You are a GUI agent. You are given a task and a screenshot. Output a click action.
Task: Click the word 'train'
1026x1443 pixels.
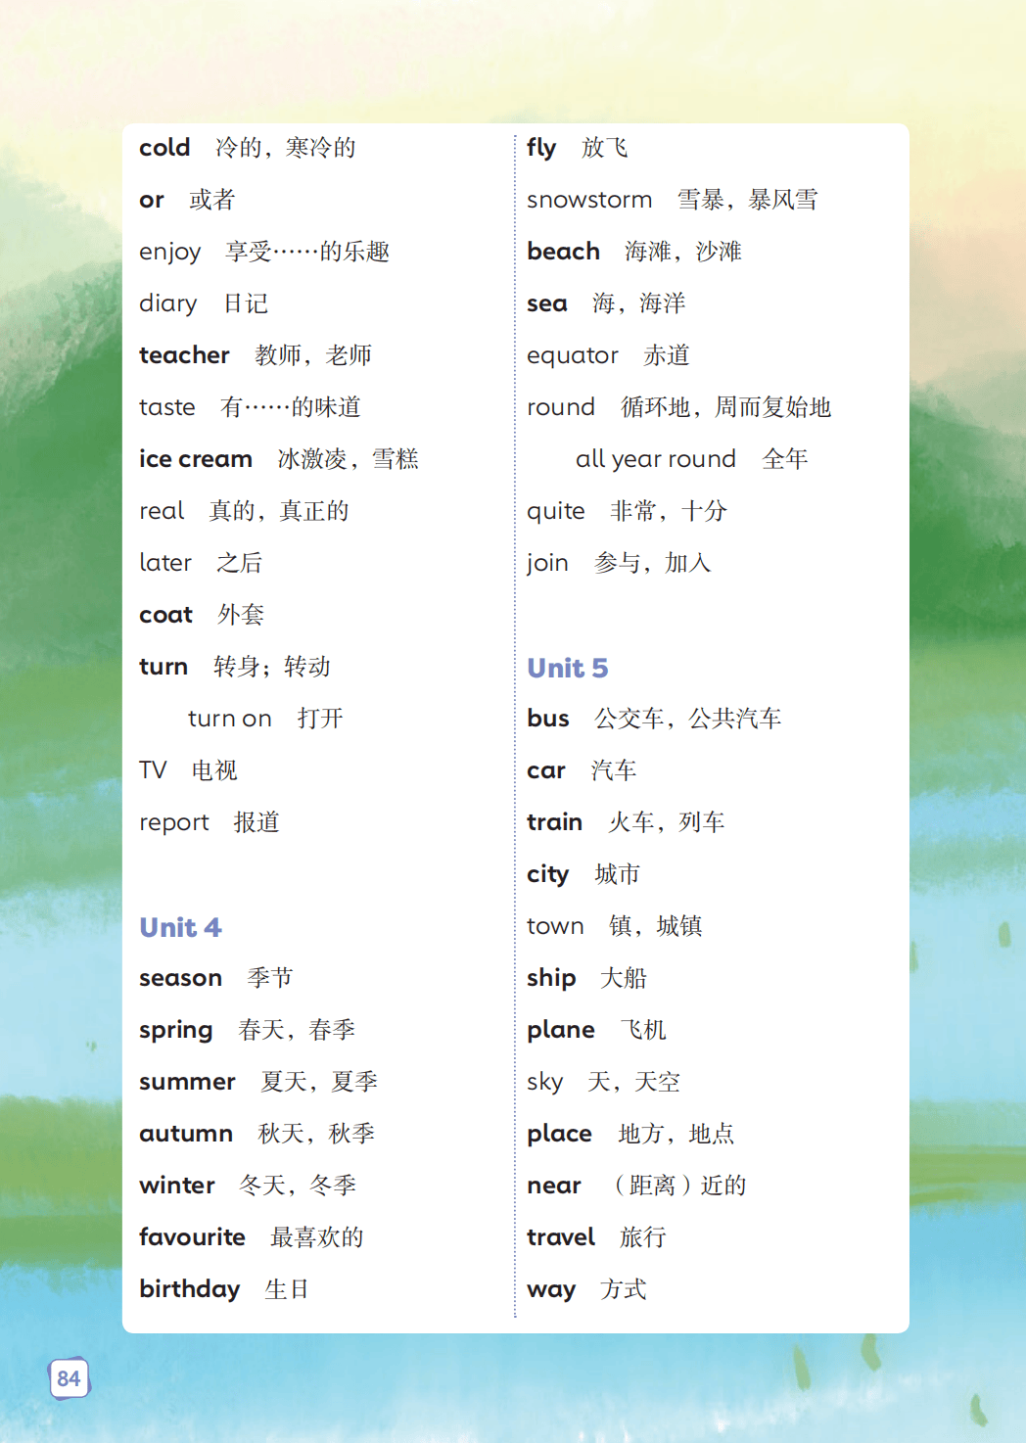coord(554,822)
